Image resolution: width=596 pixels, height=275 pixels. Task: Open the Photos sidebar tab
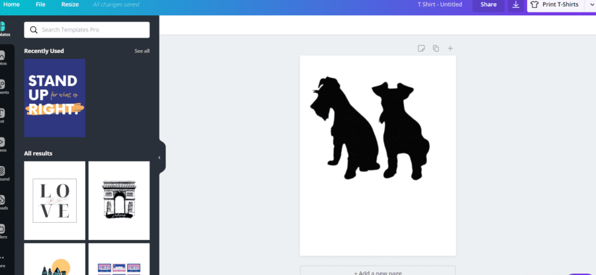click(3, 58)
